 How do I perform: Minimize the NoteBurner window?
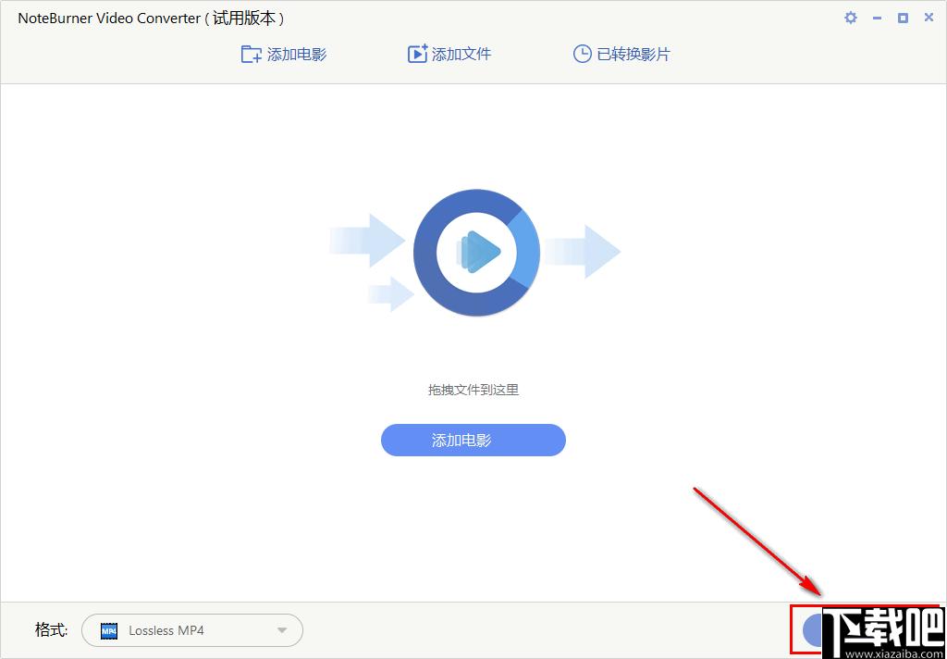877,18
